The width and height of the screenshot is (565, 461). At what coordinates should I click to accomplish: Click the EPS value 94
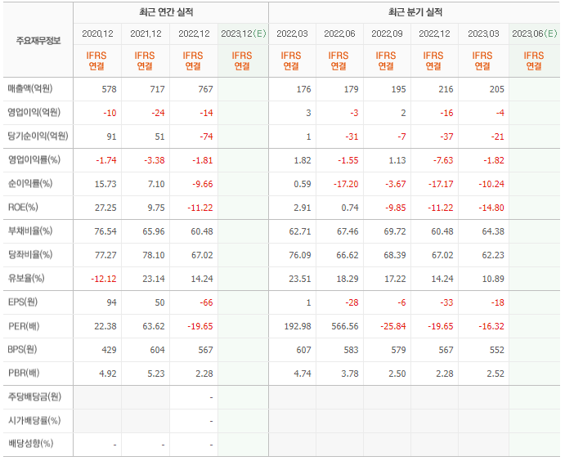tap(111, 303)
